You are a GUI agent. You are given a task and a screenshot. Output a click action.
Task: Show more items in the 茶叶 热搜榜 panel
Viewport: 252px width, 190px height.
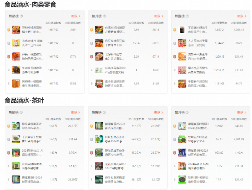[158, 112]
